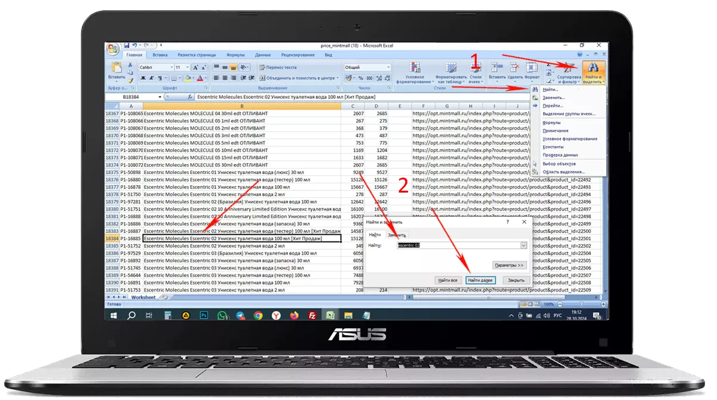The height and width of the screenshot is (400, 717).
Task: Open Сортировка и фильтр
Action: 569,73
